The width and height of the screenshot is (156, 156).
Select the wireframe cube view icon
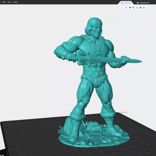coord(133,7)
